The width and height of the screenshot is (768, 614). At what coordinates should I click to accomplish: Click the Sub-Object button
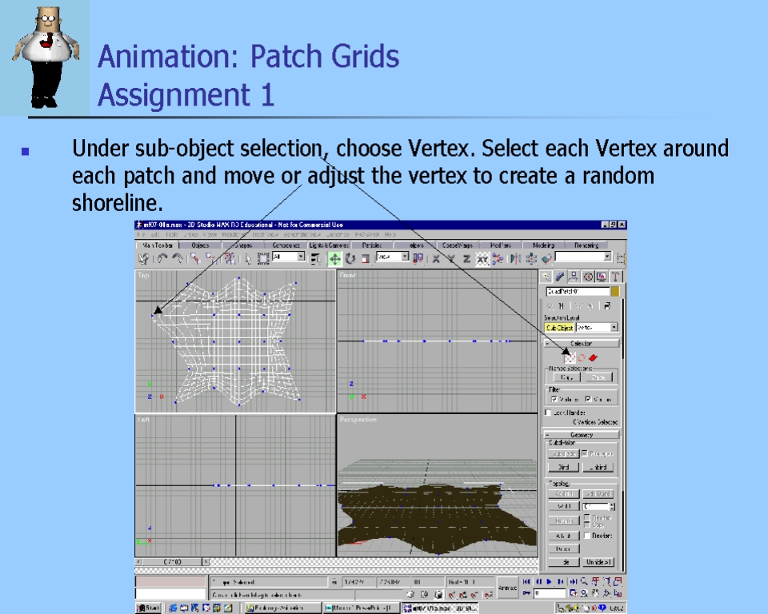coord(559,327)
